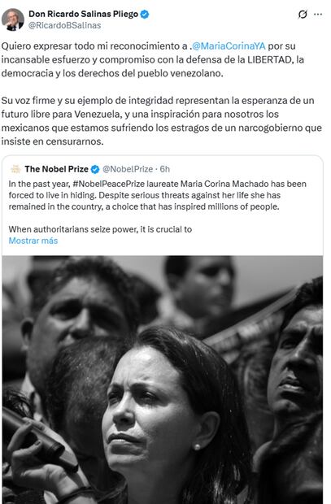Open the three-dot more options menu
The height and width of the screenshot is (504, 331).
pyautogui.click(x=318, y=15)
